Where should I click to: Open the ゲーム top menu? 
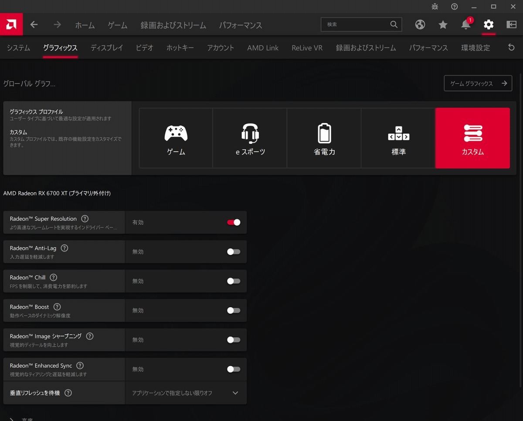pyautogui.click(x=118, y=25)
